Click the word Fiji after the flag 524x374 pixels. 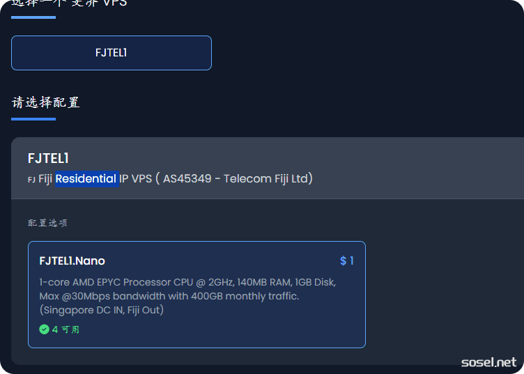[x=45, y=179]
